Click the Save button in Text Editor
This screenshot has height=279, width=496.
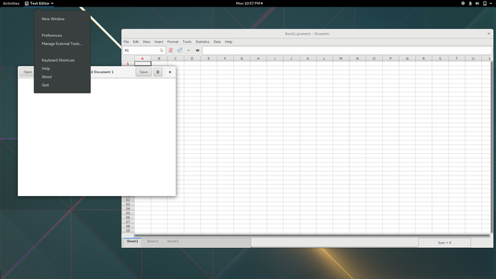tap(144, 72)
